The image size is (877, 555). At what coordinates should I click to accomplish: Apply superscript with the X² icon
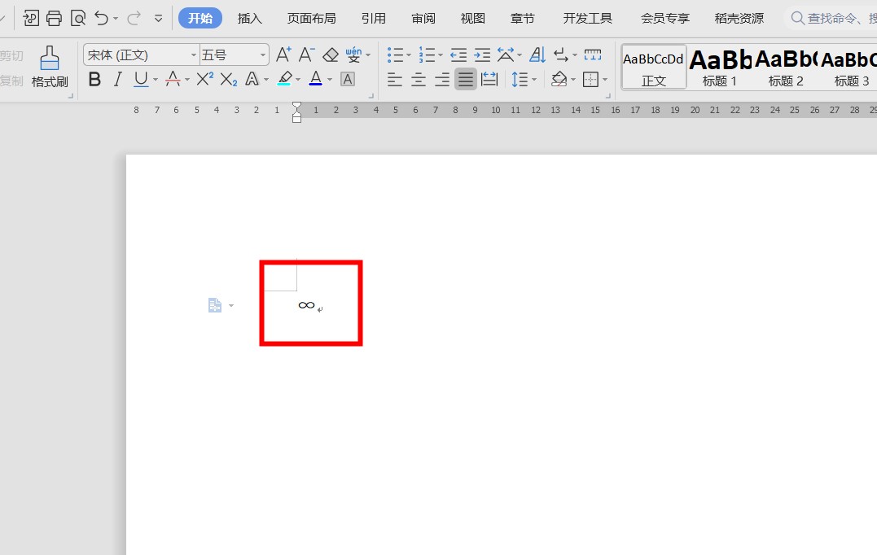(x=204, y=79)
